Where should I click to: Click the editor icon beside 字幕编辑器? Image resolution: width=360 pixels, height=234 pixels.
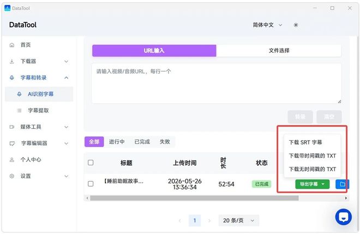[12, 143]
